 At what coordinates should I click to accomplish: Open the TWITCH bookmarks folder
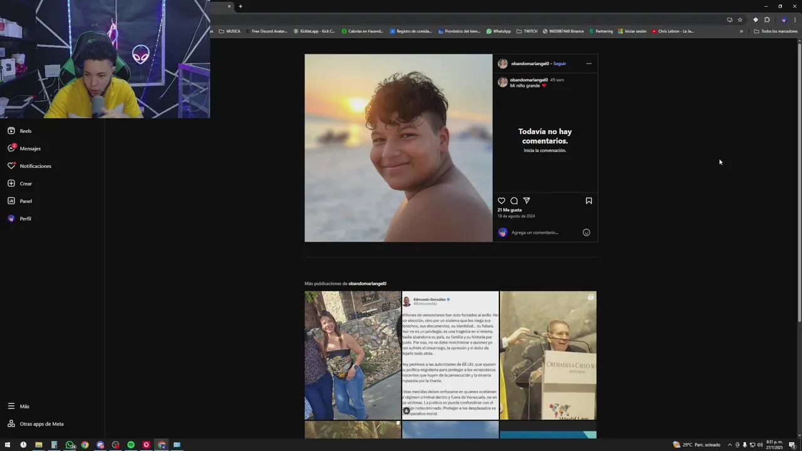pyautogui.click(x=527, y=31)
